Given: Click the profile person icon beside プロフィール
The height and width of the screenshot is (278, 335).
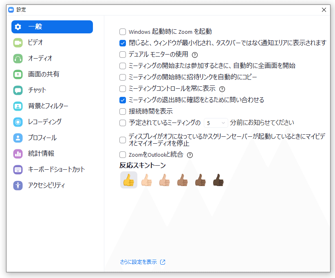Looking at the screenshot, I should (18, 138).
